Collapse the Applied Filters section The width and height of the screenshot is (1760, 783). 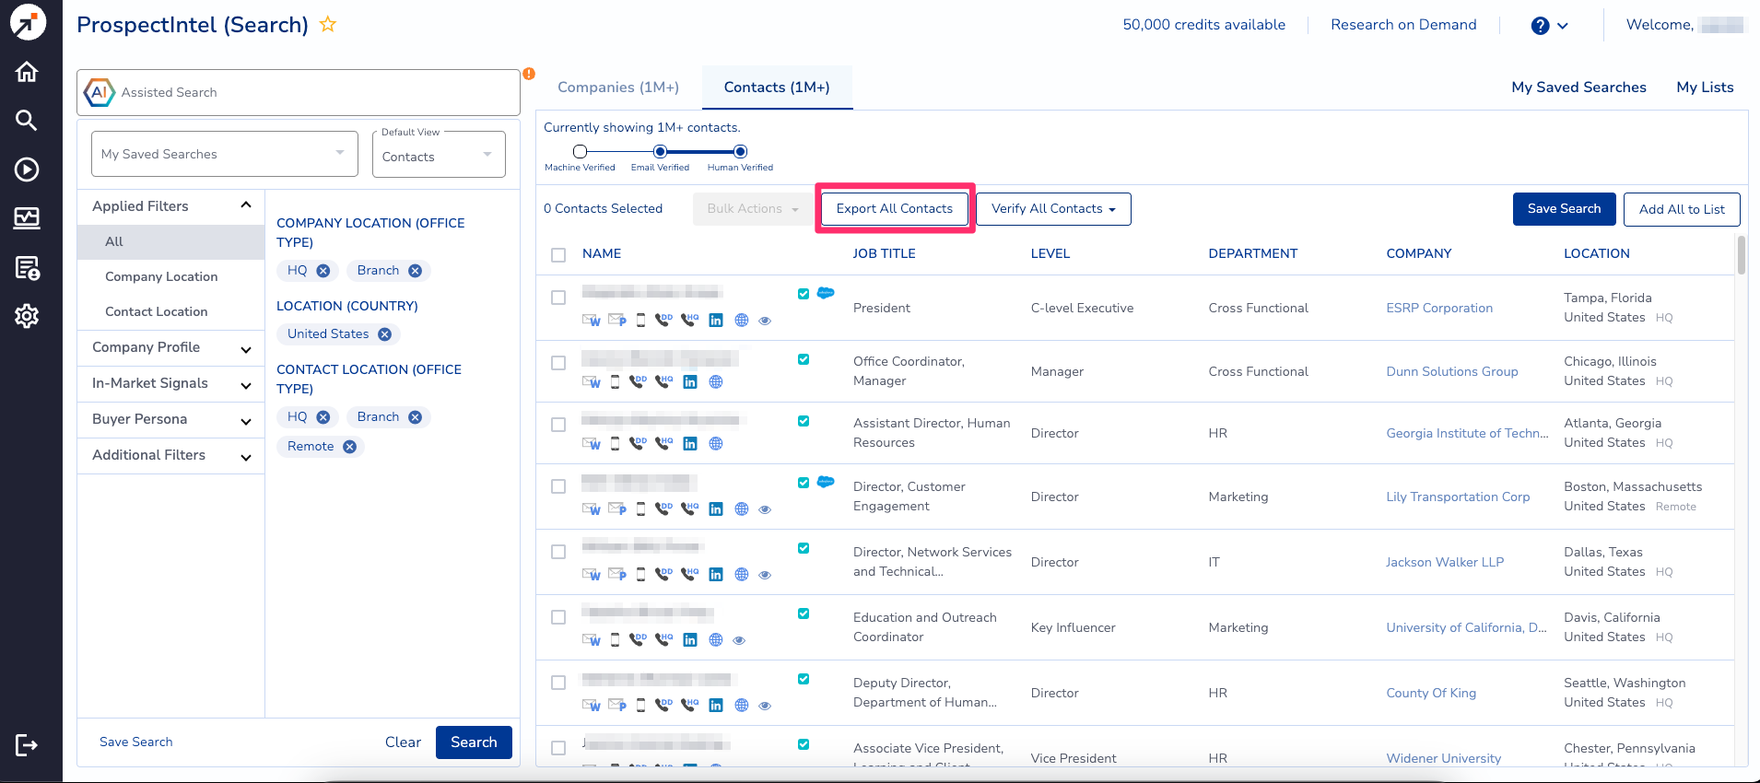click(246, 205)
